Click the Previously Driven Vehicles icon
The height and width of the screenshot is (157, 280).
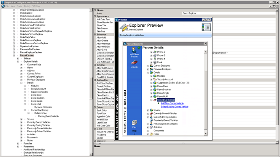coord(151,124)
